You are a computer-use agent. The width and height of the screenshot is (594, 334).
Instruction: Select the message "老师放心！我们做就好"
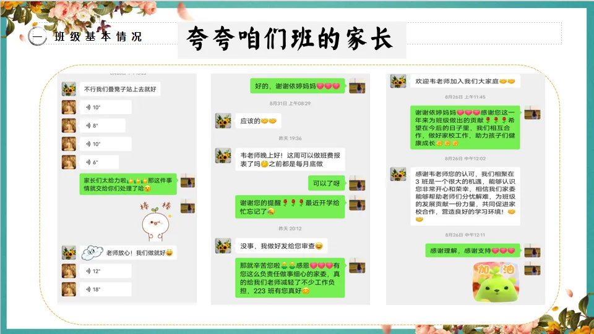click(128, 253)
